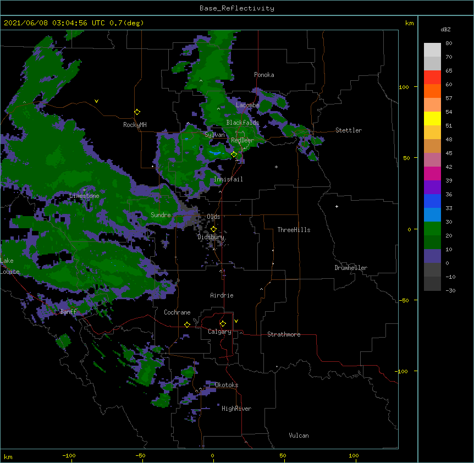Click the Cochrane town label

(177, 312)
